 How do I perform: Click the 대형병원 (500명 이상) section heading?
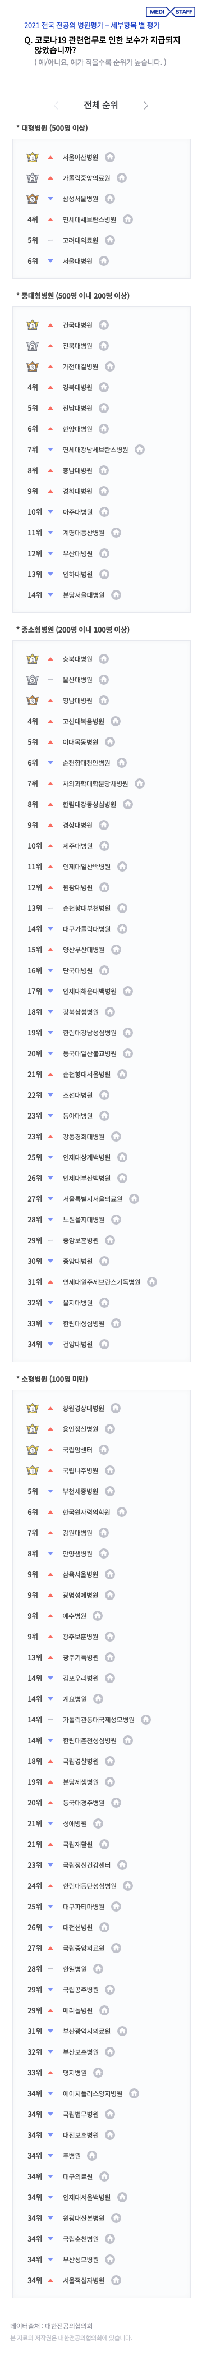coord(52,129)
